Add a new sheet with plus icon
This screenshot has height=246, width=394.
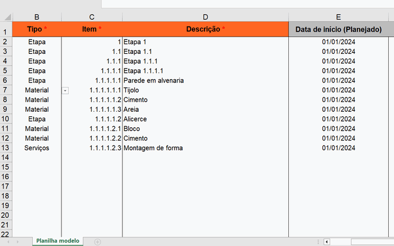[98, 242]
